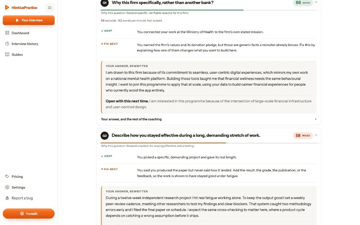
Task: Collapse the sidebar panel icon
Action: [x=50, y=8]
